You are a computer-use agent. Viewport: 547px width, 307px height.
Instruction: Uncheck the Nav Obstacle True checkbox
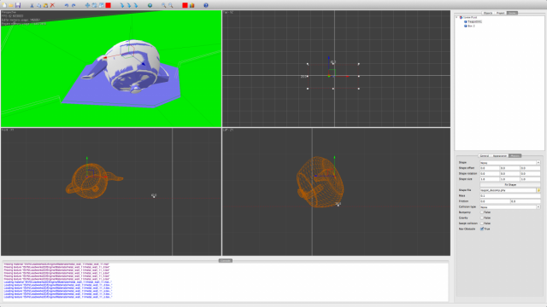pyautogui.click(x=482, y=229)
